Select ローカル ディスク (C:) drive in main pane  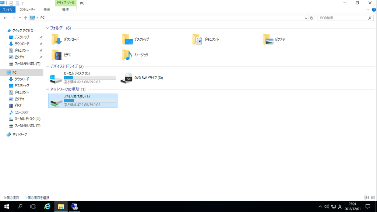[83, 78]
